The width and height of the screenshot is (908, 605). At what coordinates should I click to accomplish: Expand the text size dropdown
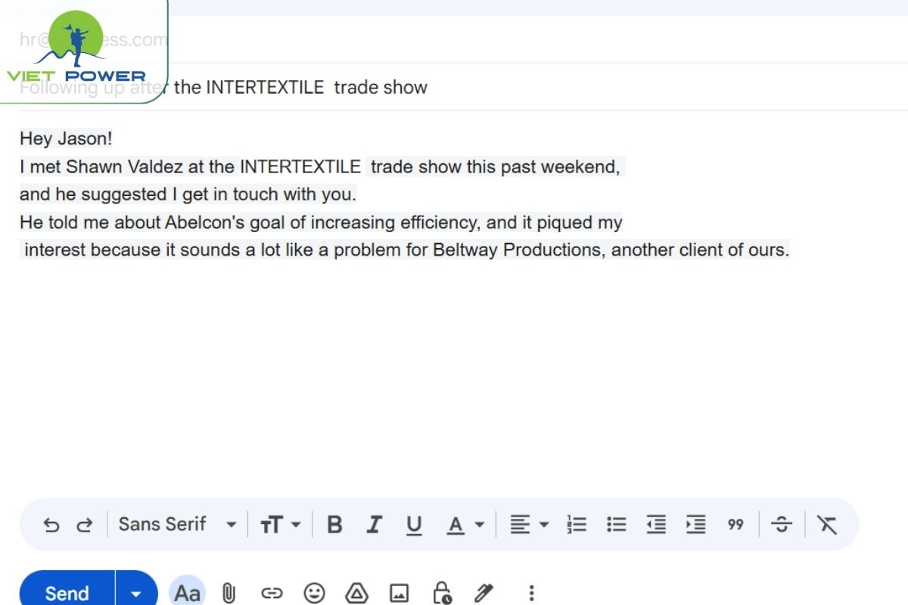(281, 525)
